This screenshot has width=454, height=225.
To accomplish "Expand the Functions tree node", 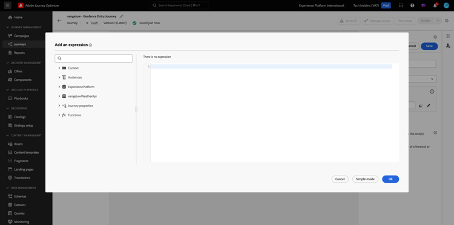I will (x=59, y=115).
